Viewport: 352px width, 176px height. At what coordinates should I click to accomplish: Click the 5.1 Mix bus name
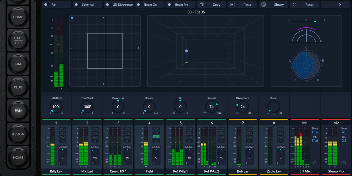point(305,171)
